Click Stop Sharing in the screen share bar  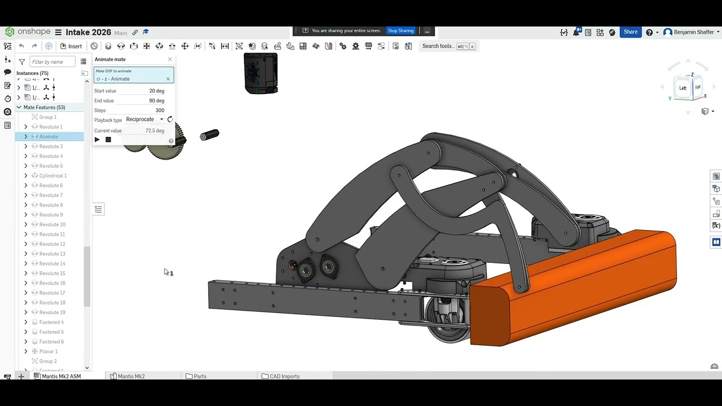click(400, 31)
